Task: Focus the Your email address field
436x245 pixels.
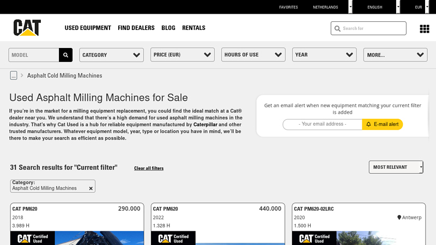Action: [x=323, y=124]
